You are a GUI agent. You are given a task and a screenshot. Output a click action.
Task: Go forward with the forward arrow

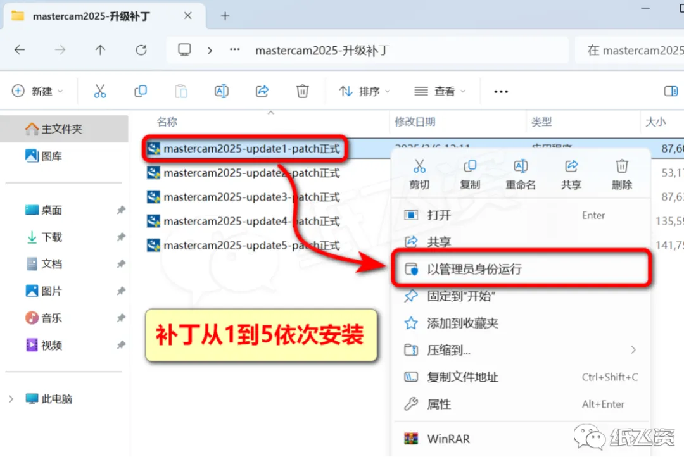point(60,50)
